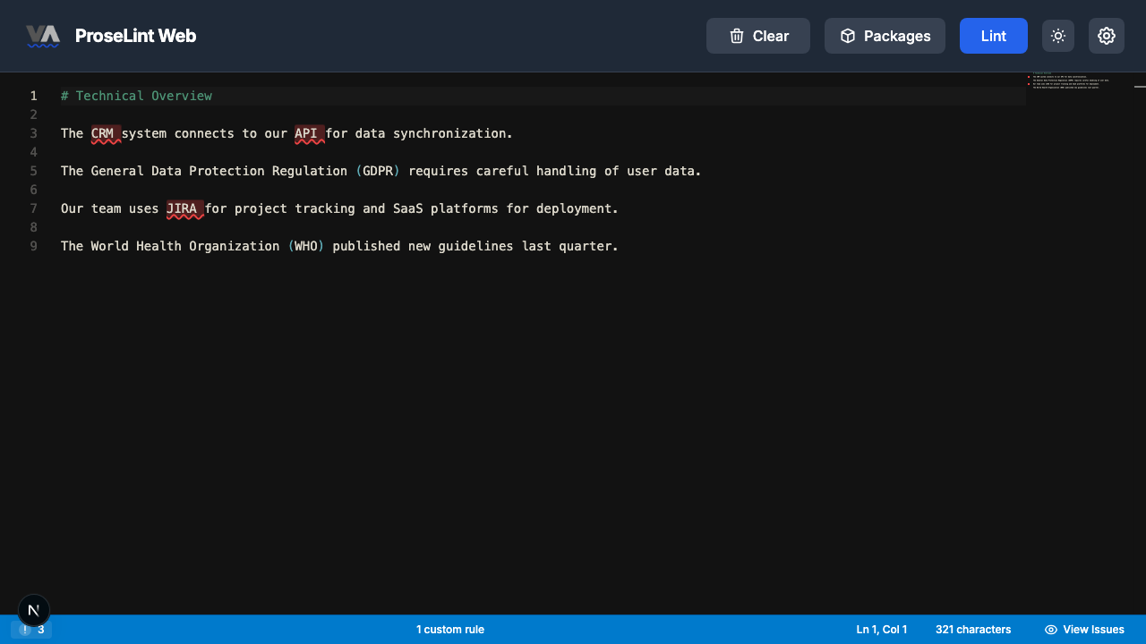Open the Packages manager
The image size is (1146, 644).
[885, 36]
